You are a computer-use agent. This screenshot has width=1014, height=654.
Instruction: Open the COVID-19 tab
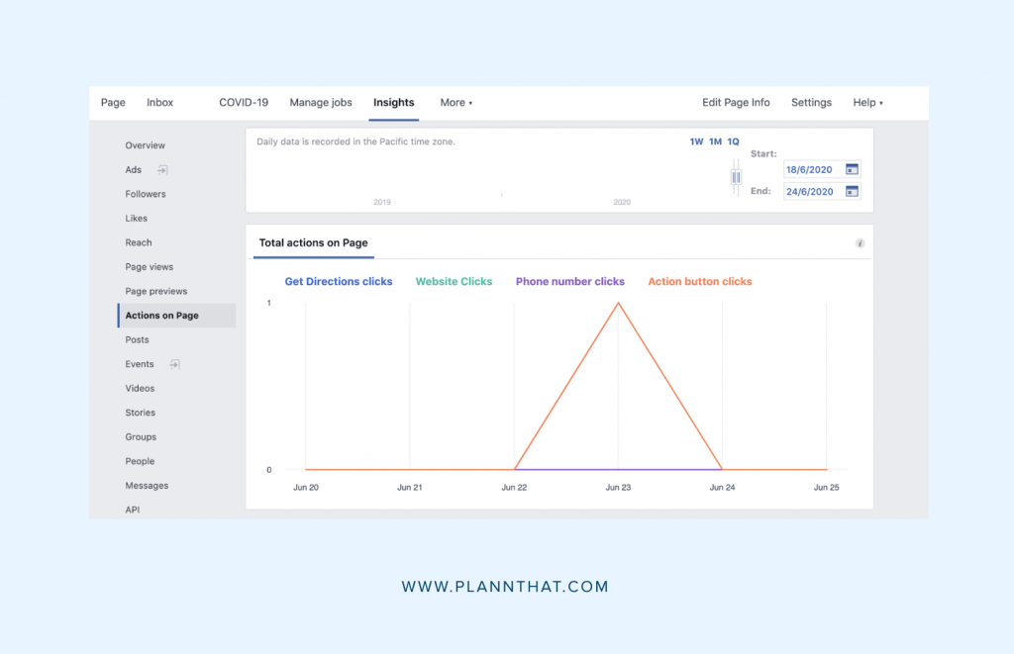244,102
